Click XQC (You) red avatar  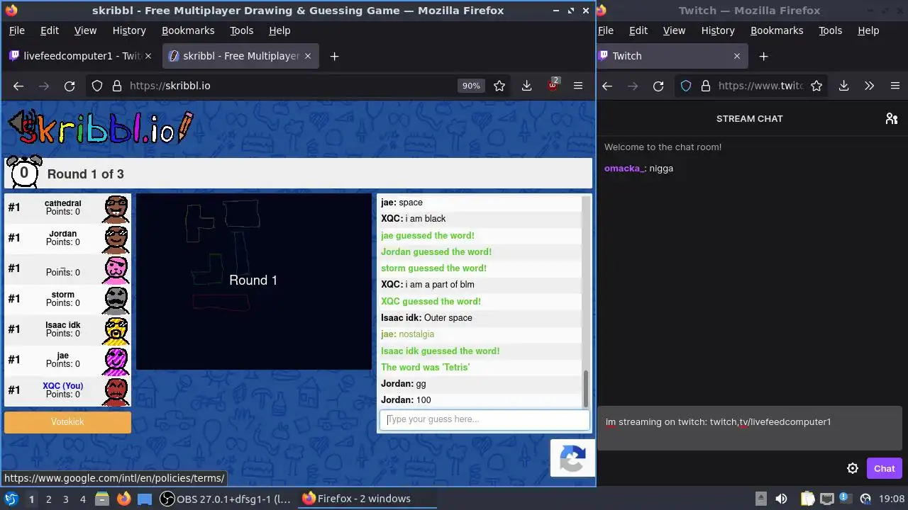(x=116, y=391)
